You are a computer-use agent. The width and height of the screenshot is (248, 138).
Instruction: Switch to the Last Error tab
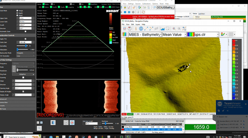coord(202,14)
